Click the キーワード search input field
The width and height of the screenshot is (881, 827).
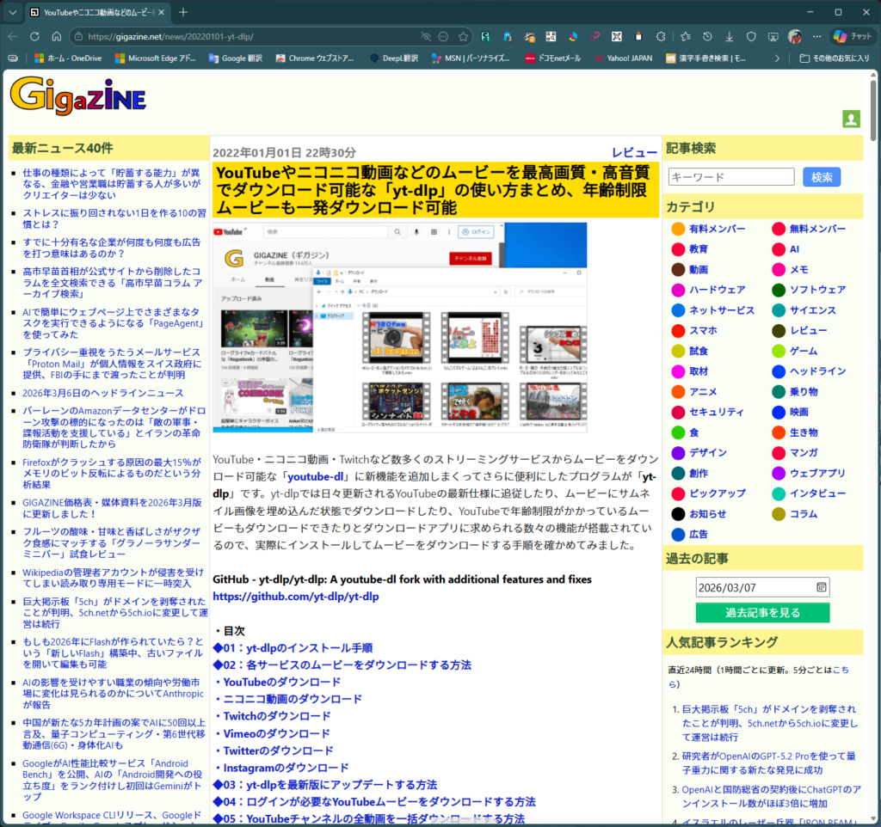[730, 177]
